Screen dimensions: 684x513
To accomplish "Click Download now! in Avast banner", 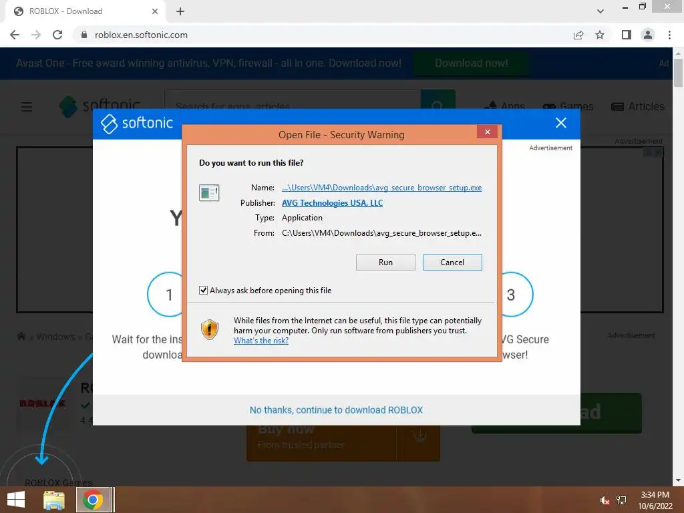I will (471, 63).
